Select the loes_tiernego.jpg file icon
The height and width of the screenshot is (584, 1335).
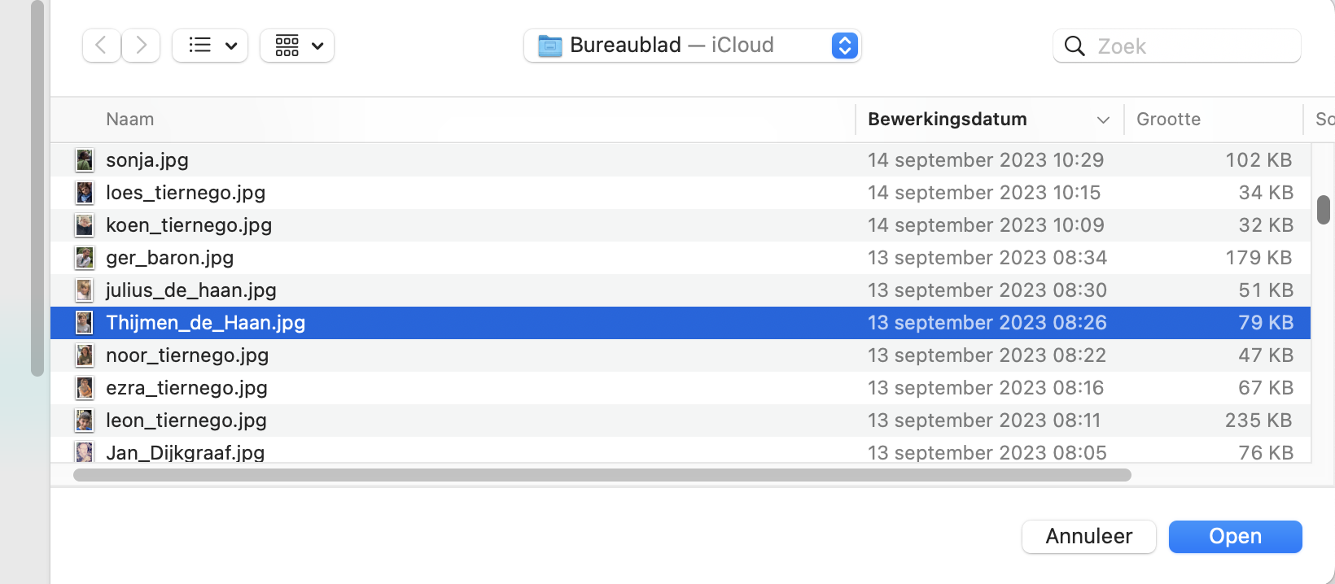pos(85,193)
